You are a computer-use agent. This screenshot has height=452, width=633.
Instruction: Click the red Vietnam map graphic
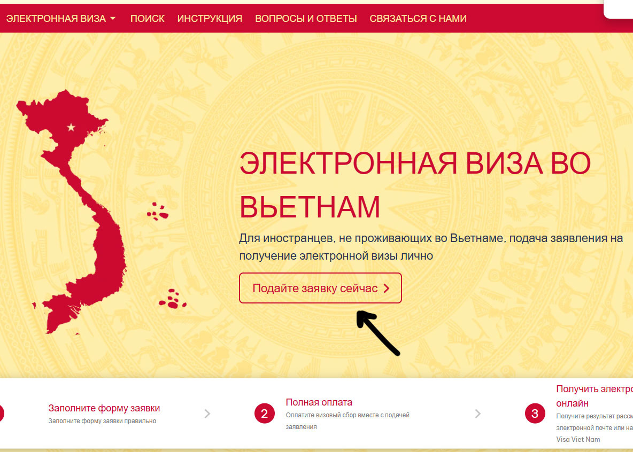pyautogui.click(x=73, y=212)
